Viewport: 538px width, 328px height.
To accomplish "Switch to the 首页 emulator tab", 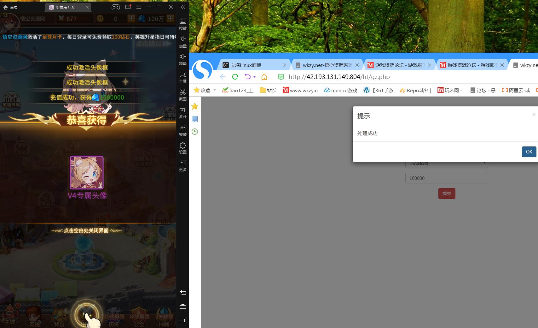I will [x=11, y=7].
